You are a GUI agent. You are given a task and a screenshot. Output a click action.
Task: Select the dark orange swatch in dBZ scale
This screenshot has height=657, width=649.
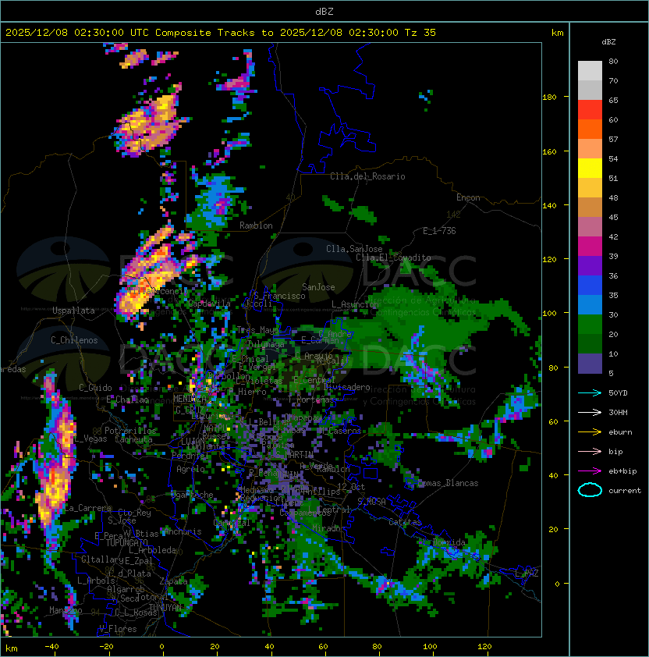590,129
